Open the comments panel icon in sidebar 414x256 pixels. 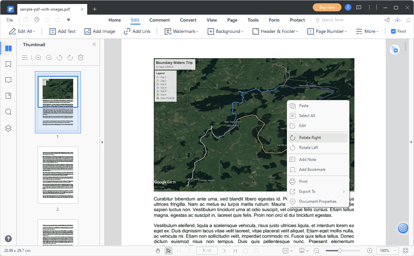pyautogui.click(x=8, y=80)
